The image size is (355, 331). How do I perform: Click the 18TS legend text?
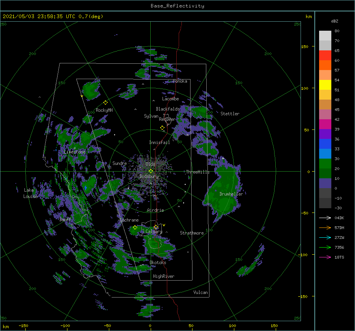[x=339, y=257]
